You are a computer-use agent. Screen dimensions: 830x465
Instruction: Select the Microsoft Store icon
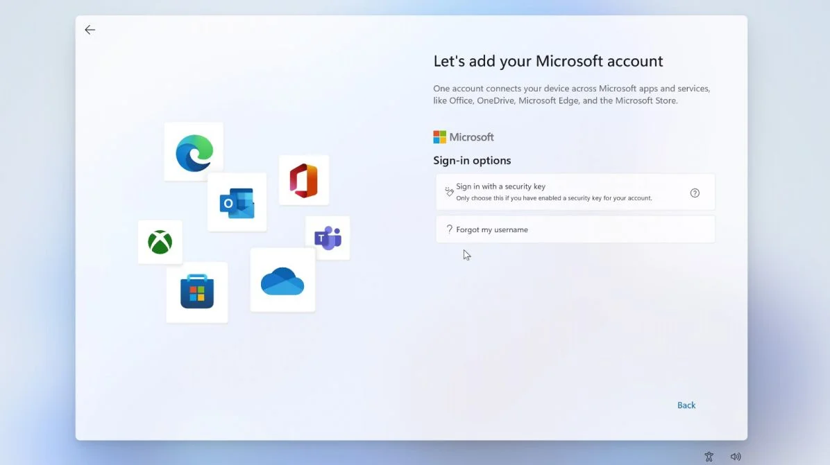click(x=196, y=292)
